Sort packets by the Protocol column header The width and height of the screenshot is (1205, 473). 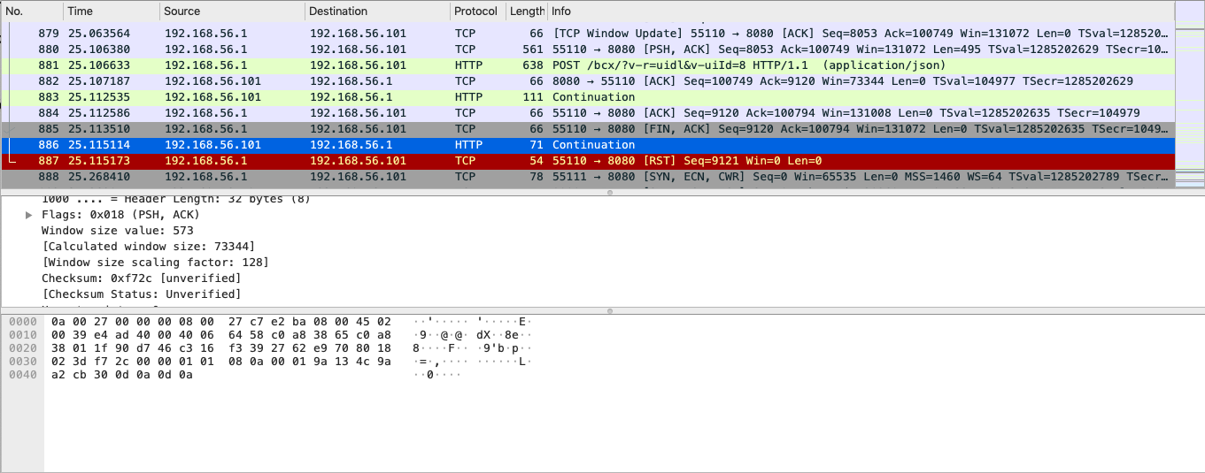pyautogui.click(x=477, y=11)
